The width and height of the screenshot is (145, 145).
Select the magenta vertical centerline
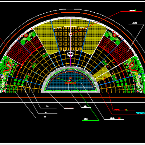pos(70,41)
